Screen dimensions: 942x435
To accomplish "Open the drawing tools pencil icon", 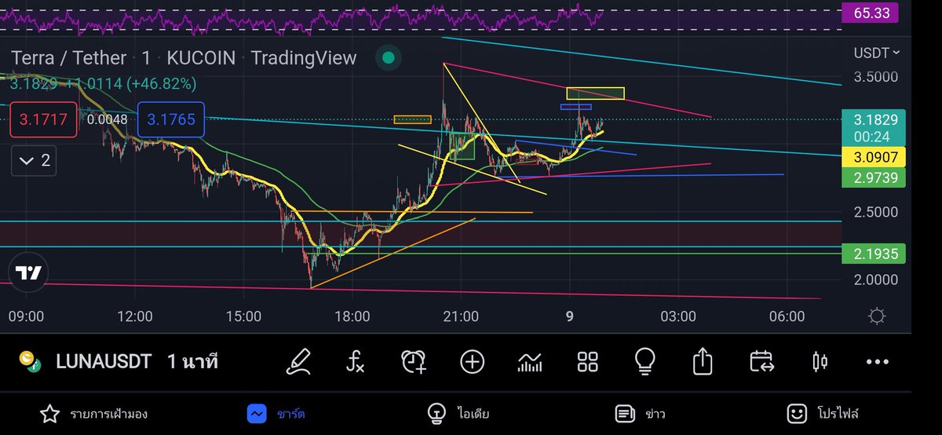I will coord(298,362).
